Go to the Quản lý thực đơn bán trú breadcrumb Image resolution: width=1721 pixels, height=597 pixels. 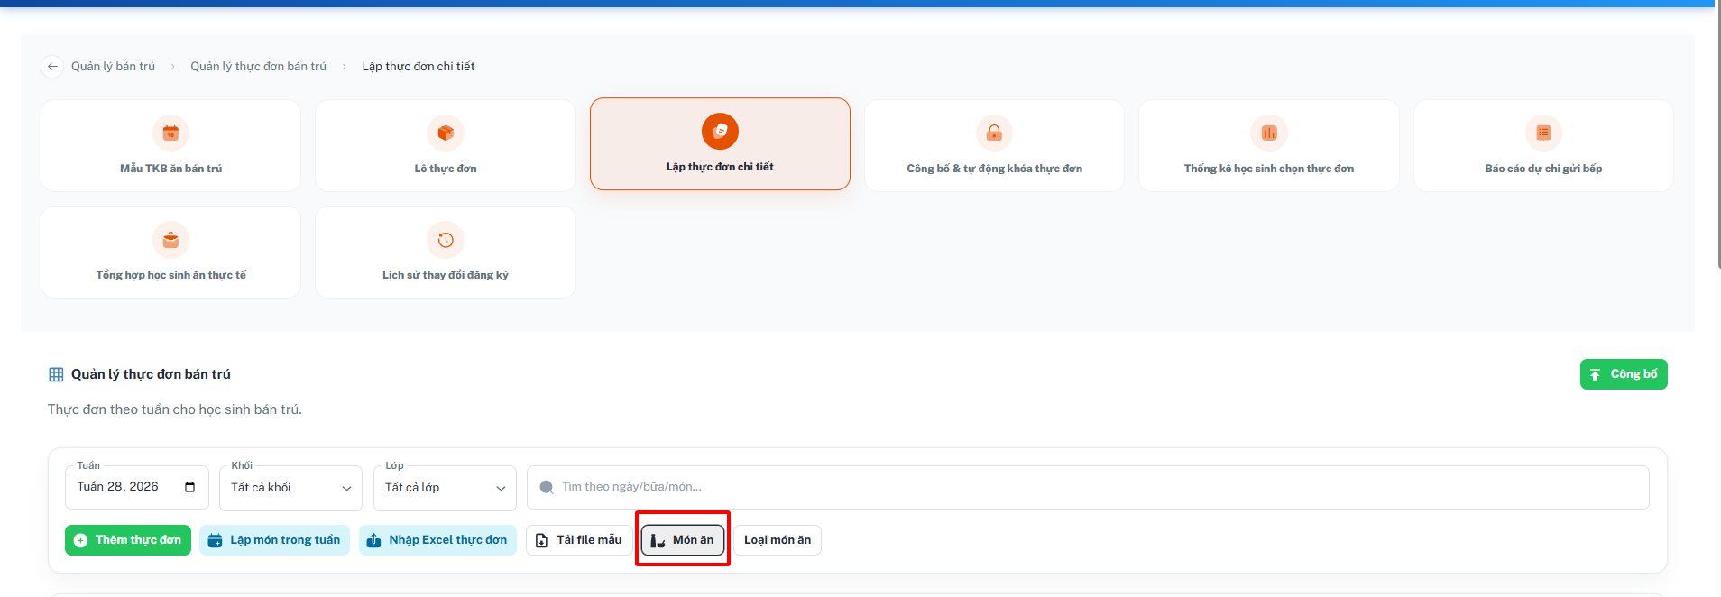pyautogui.click(x=258, y=67)
